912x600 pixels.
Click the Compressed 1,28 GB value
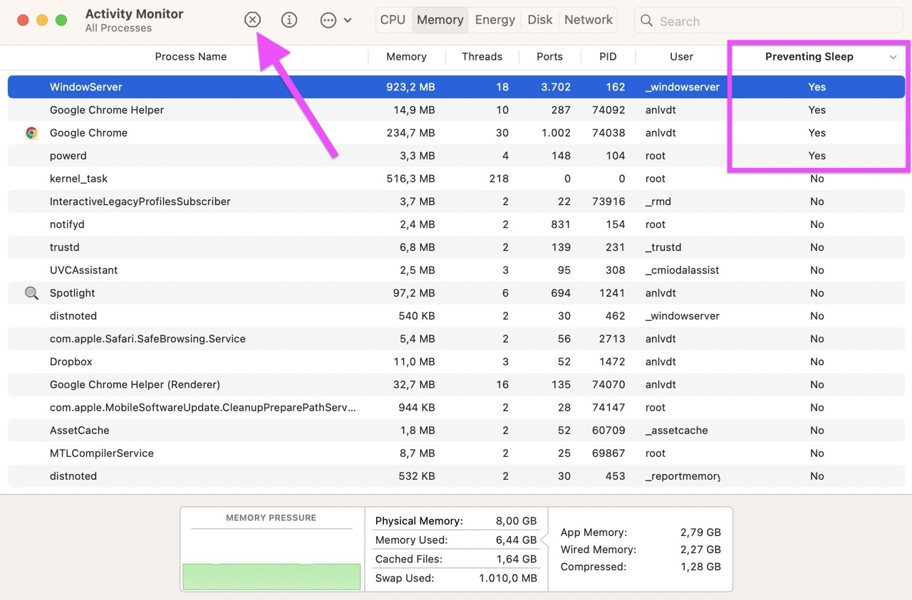click(700, 567)
